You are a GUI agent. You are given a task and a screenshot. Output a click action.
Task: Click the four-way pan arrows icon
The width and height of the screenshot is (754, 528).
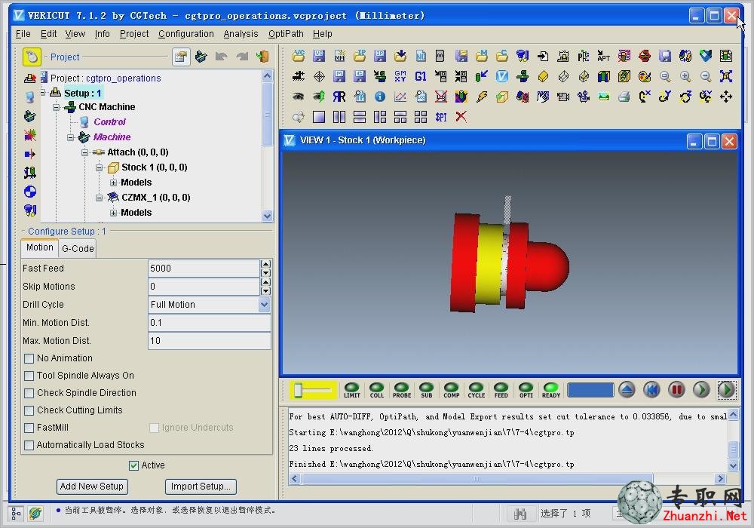coord(725,97)
